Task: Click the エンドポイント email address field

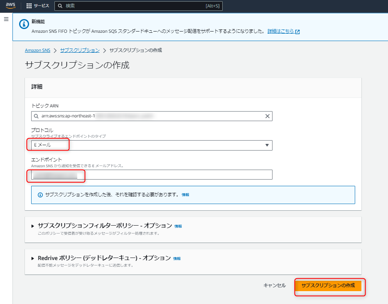Action: [152, 175]
